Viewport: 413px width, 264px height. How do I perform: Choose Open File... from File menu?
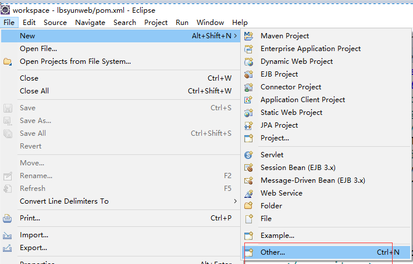point(120,49)
